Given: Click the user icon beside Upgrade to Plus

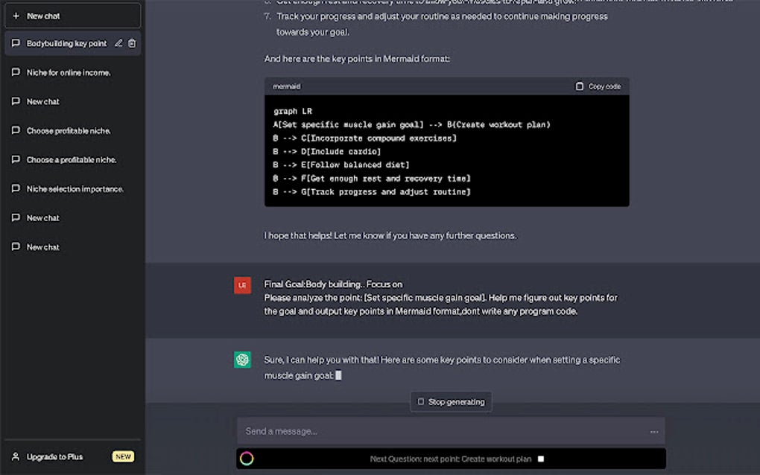Looking at the screenshot, I should [16, 456].
